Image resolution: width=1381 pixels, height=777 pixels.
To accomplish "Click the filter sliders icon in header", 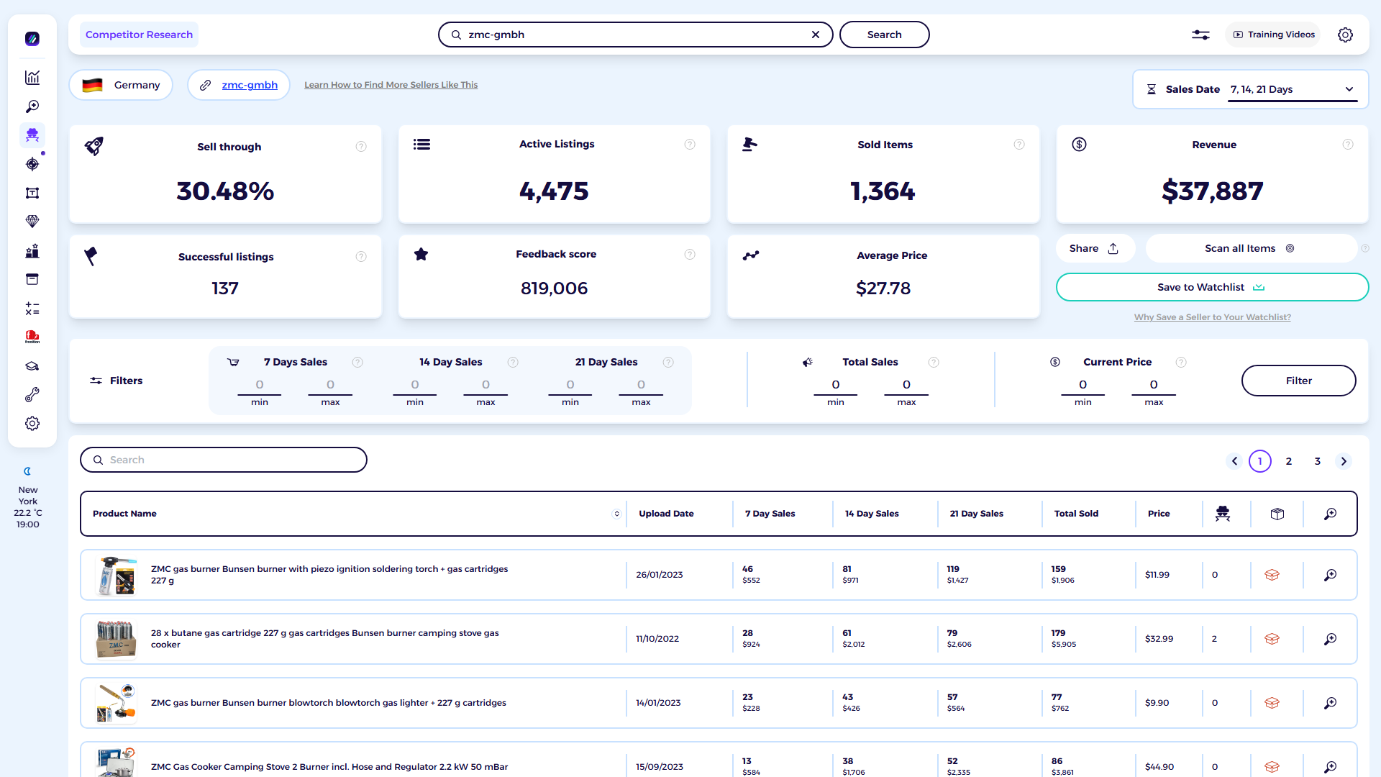I will pyautogui.click(x=1200, y=35).
